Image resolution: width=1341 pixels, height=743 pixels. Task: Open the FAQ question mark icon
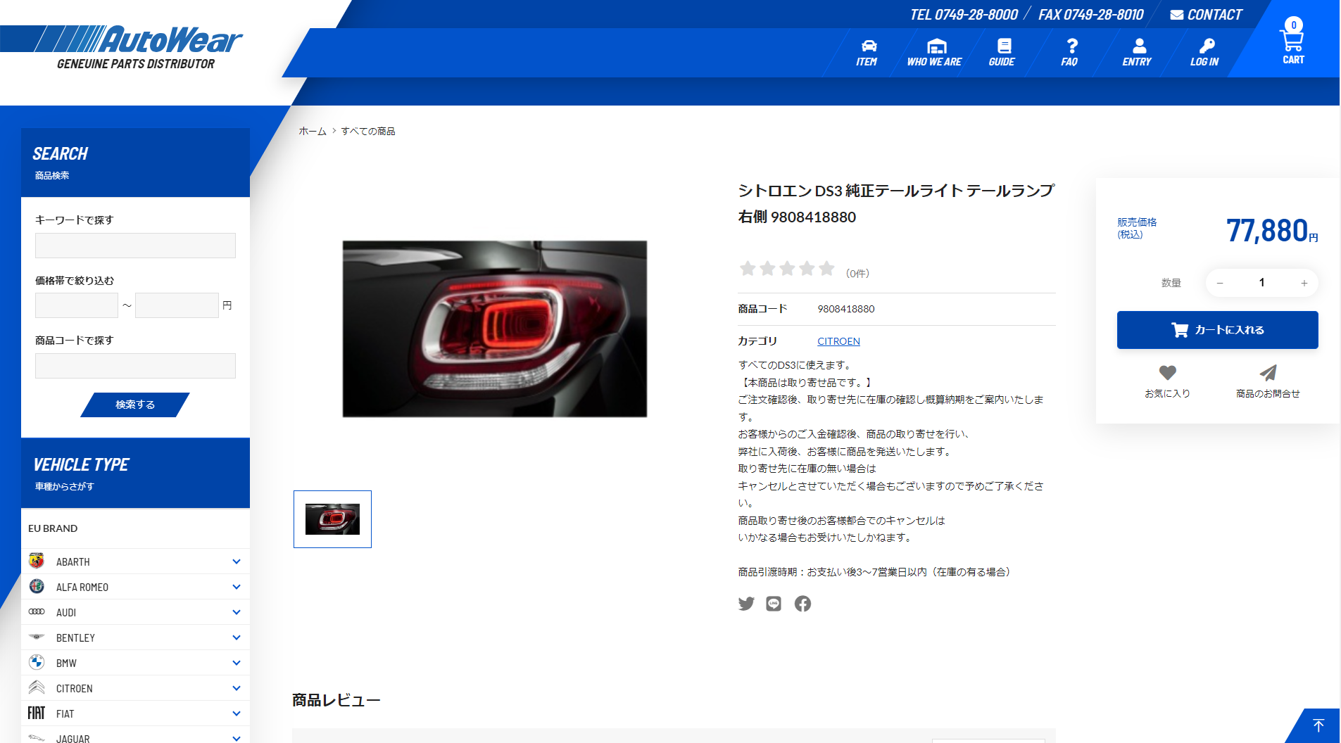(1069, 53)
